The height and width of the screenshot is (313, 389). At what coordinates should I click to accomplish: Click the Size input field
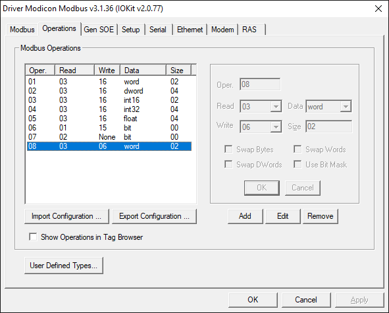click(x=328, y=127)
